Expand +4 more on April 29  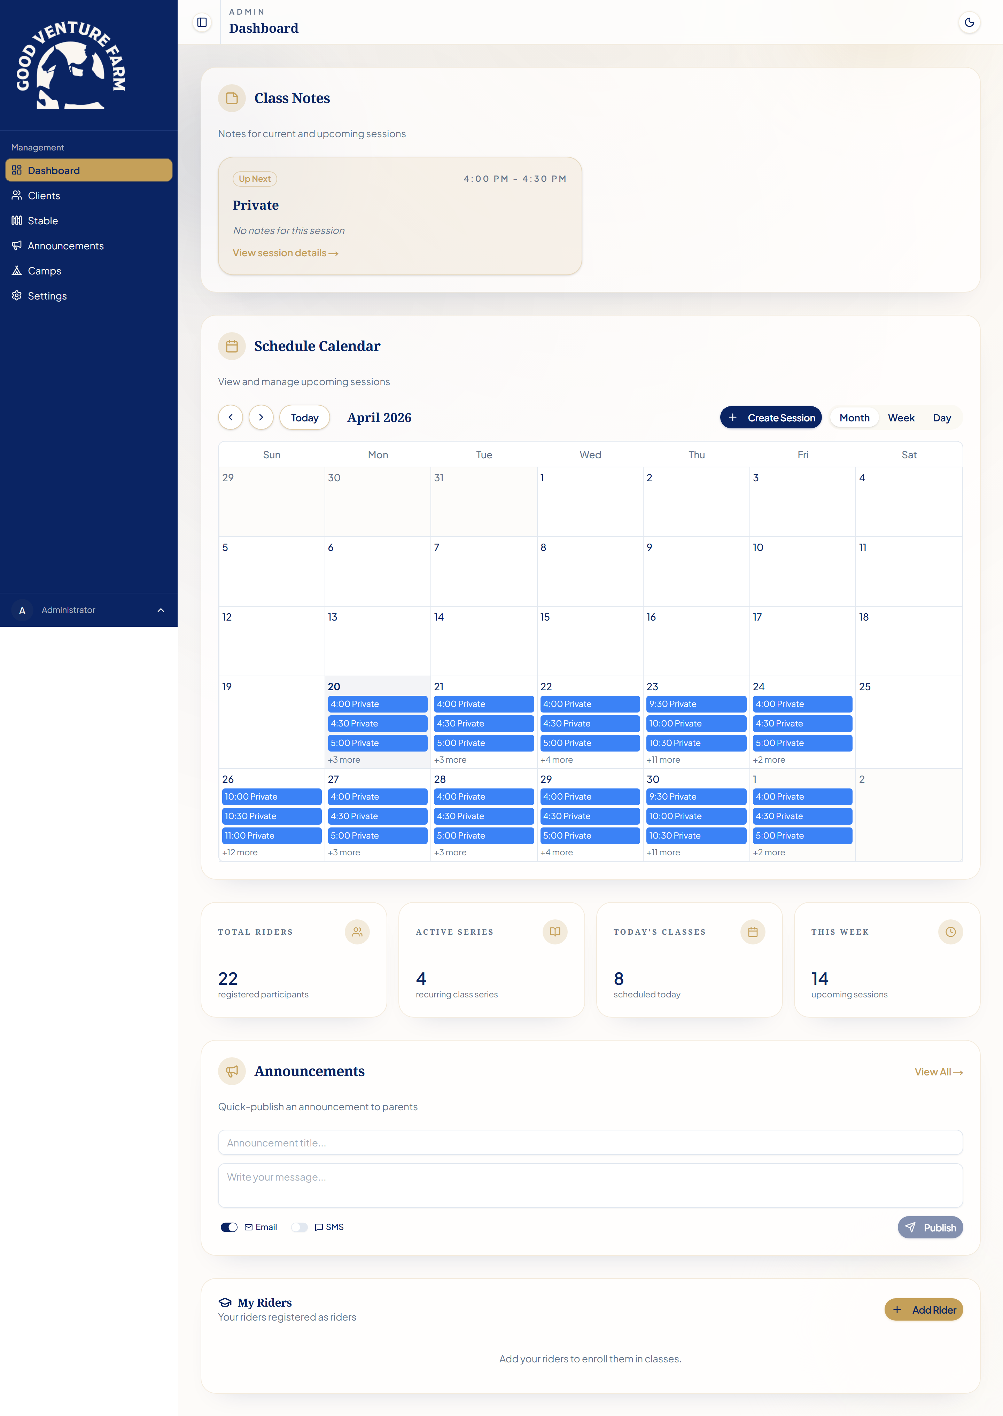(557, 853)
